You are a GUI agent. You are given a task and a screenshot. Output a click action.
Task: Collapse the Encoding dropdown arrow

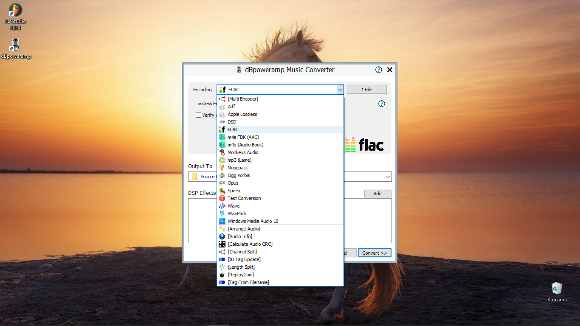coord(340,90)
